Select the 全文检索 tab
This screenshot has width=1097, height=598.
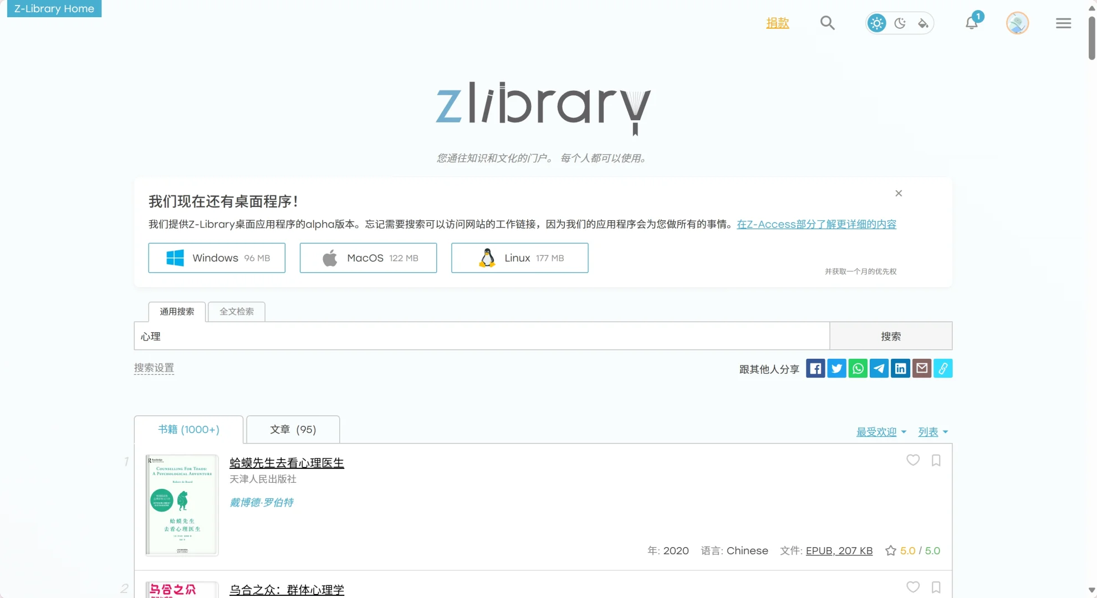237,312
